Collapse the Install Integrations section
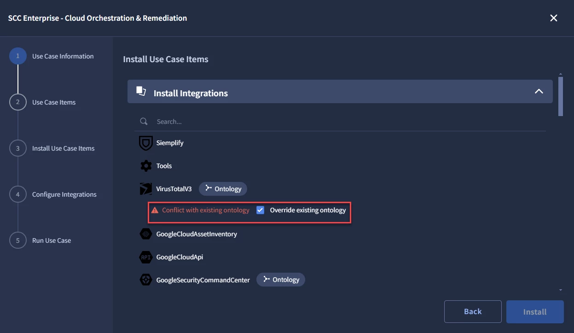The width and height of the screenshot is (574, 333). (x=539, y=91)
